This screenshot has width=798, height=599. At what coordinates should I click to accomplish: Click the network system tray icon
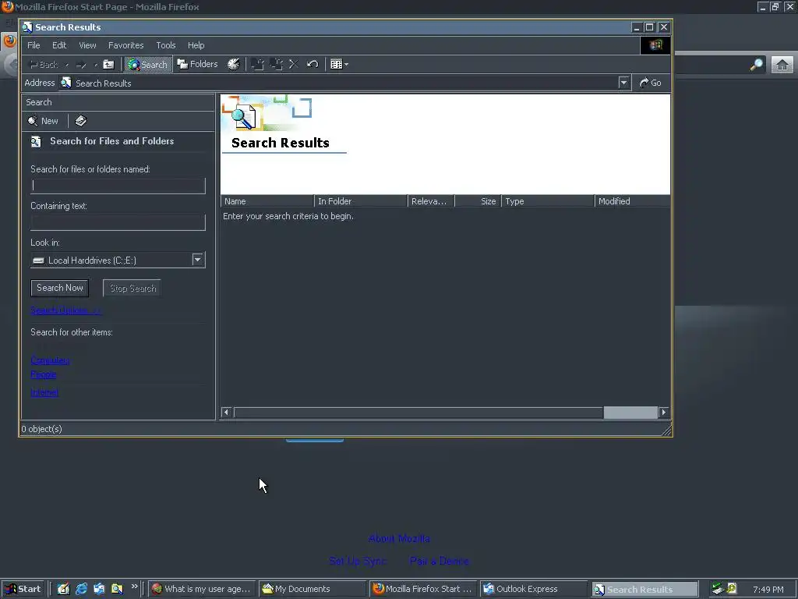tap(718, 589)
